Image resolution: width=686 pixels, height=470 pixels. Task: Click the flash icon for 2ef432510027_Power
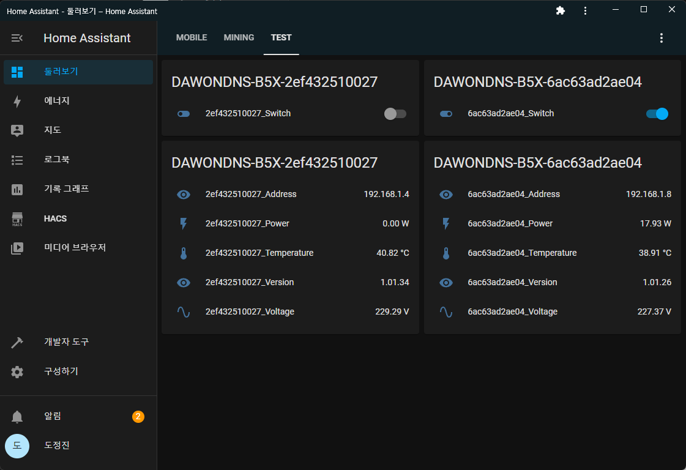click(x=184, y=223)
